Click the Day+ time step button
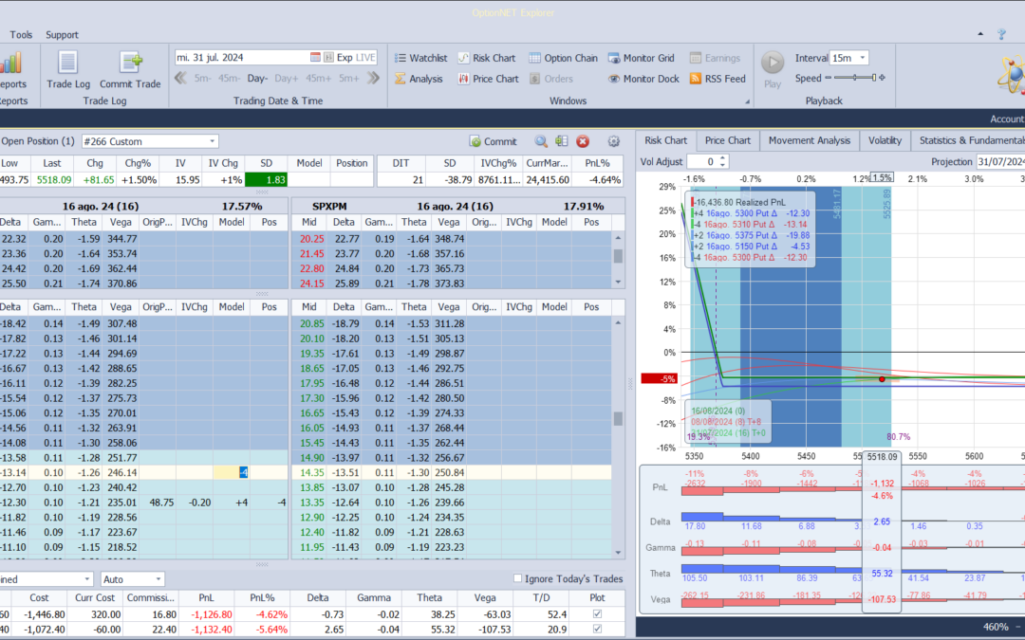Viewport: 1025px width, 640px height. coord(287,79)
